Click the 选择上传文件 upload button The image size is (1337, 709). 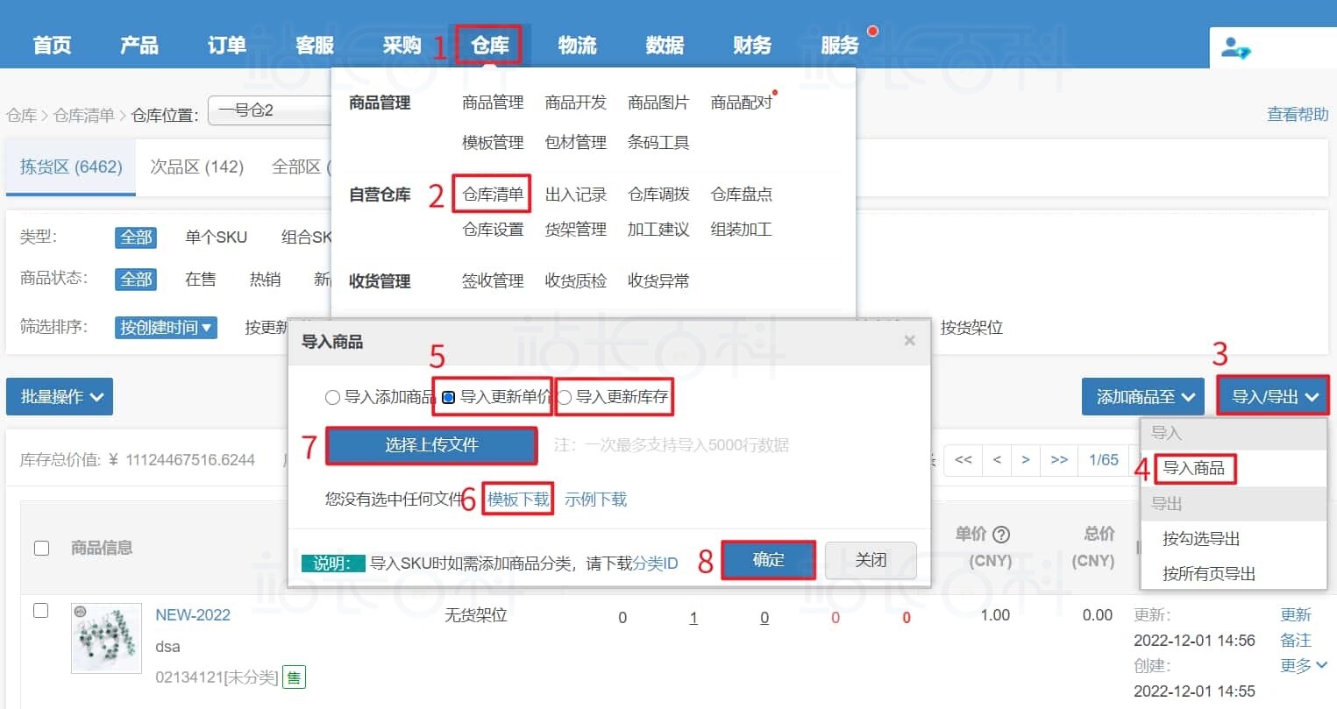point(431,445)
